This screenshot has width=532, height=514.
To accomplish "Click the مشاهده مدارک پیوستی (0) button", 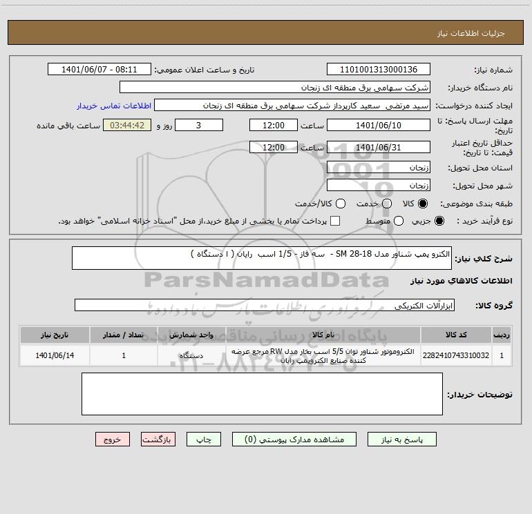I will click(294, 439).
